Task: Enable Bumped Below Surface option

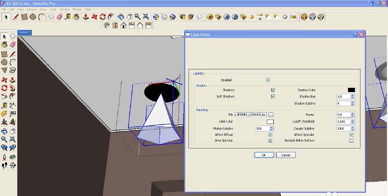Action: pyautogui.click(x=351, y=141)
